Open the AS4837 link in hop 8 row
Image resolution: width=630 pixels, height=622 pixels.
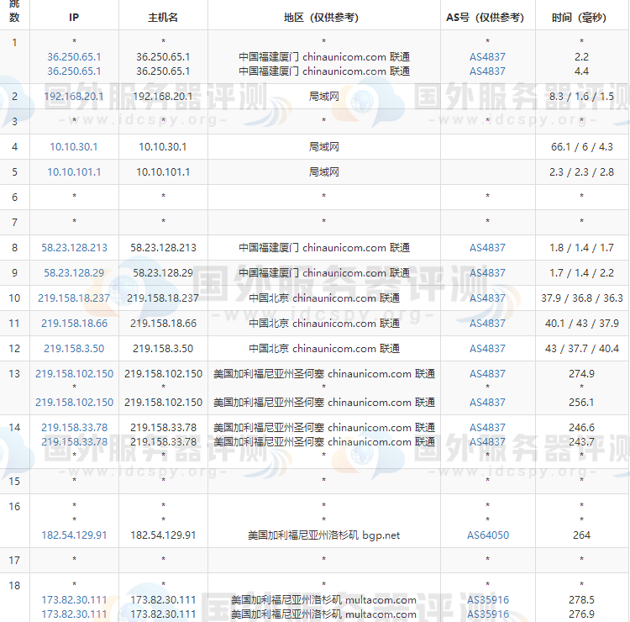[487, 248]
